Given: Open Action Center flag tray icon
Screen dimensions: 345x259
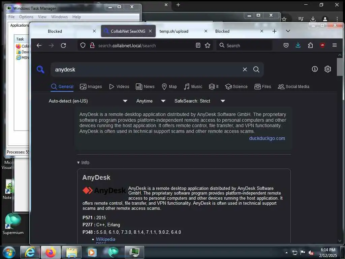Looking at the screenshot, I should pos(303,252).
